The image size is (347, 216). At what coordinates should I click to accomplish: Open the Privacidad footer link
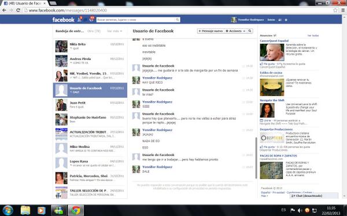278,192
